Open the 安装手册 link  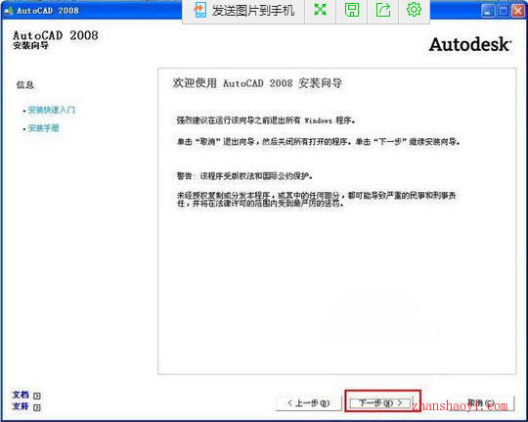(x=43, y=128)
